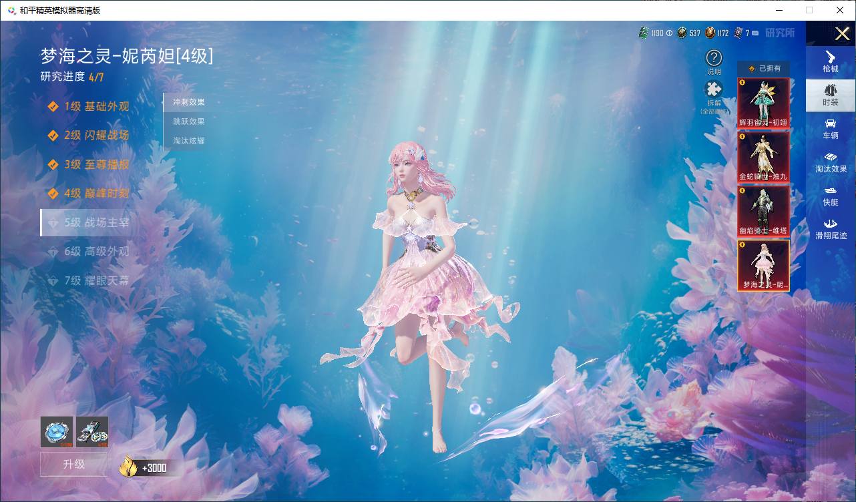Close the research lab screen with X
The width and height of the screenshot is (856, 502).
(x=842, y=33)
